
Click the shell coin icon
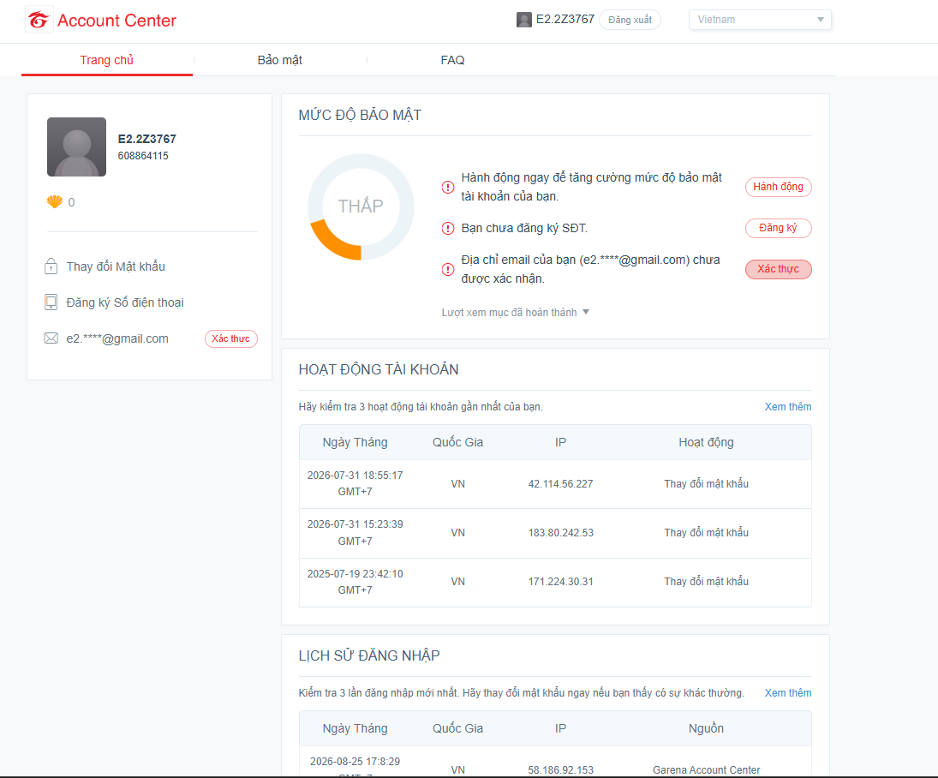click(x=55, y=201)
